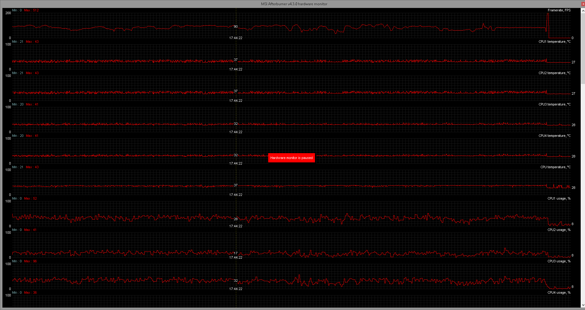Click the 17:44:22 timestamp under CPU1 usage graph
The image size is (585, 310).
pos(236,226)
